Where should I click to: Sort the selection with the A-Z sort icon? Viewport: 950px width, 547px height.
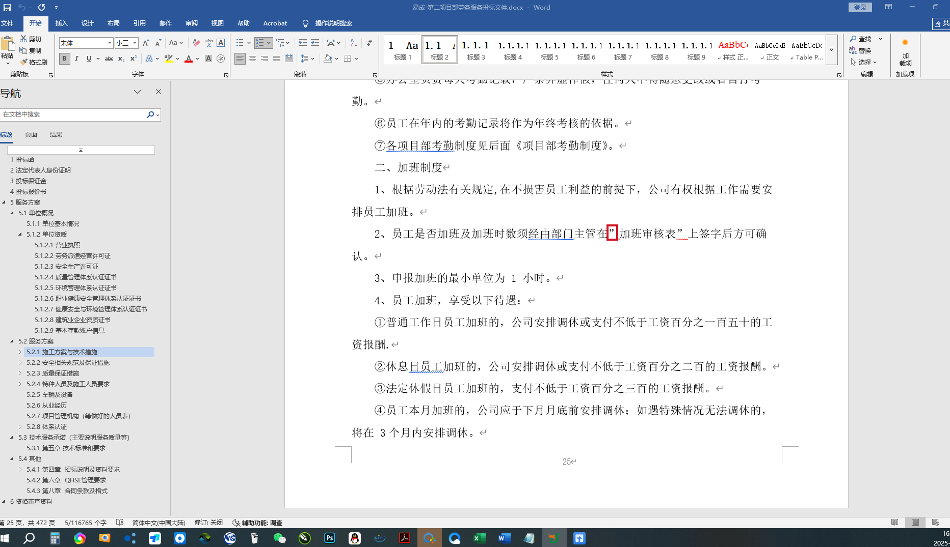click(x=354, y=43)
